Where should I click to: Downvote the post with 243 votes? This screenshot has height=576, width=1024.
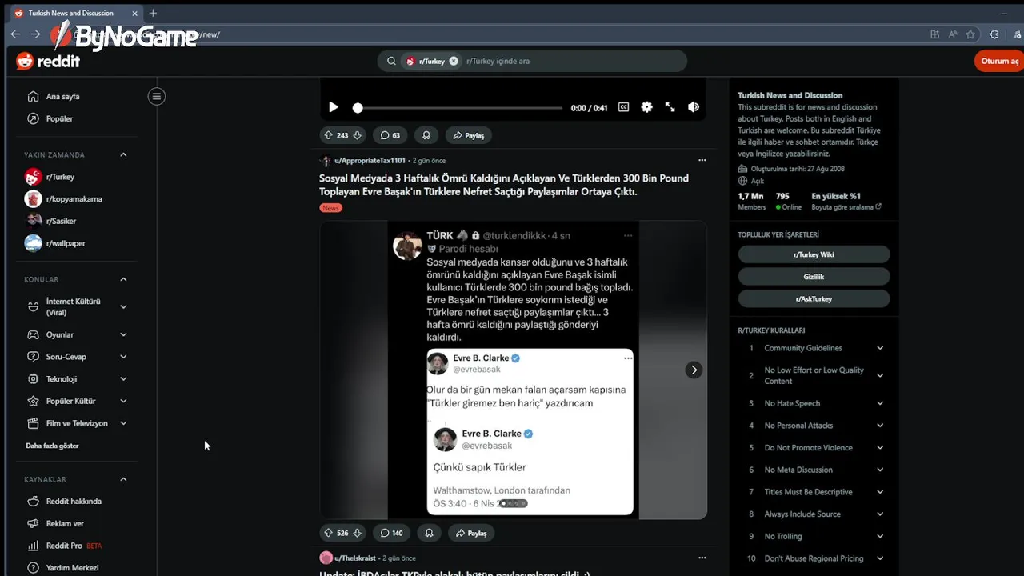coord(358,135)
